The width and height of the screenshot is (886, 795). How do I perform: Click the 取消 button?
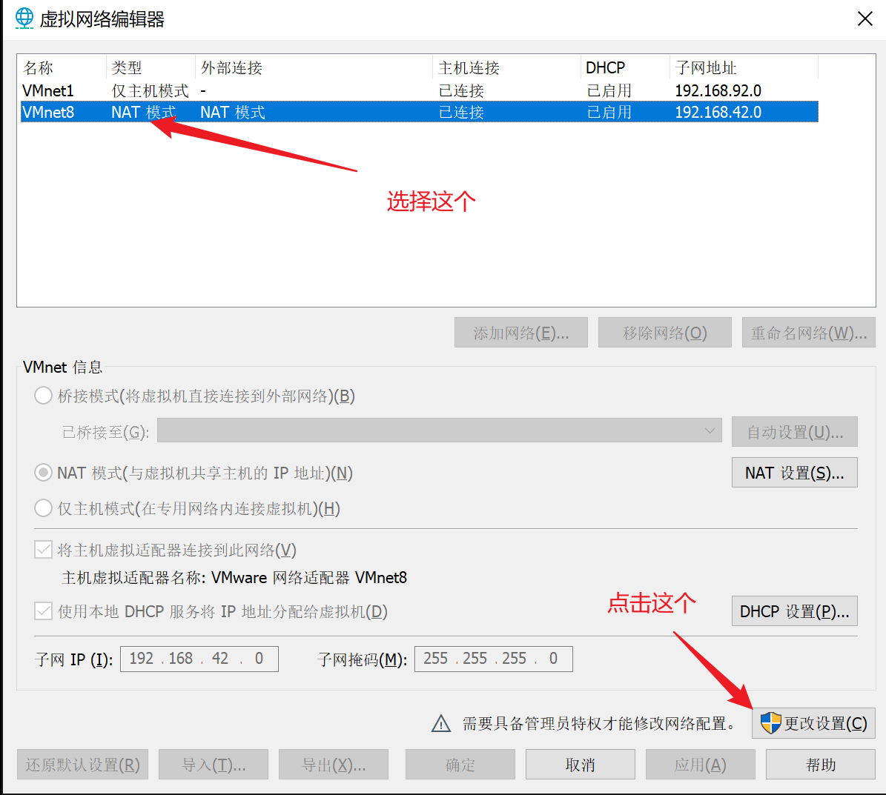point(581,765)
